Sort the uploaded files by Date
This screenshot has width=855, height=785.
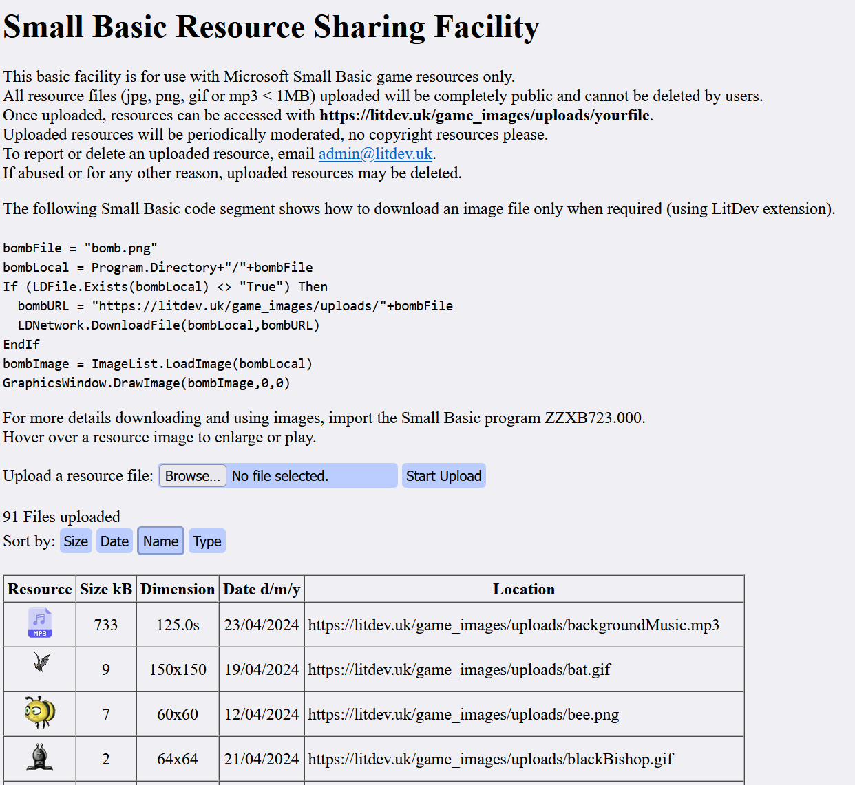(x=114, y=541)
